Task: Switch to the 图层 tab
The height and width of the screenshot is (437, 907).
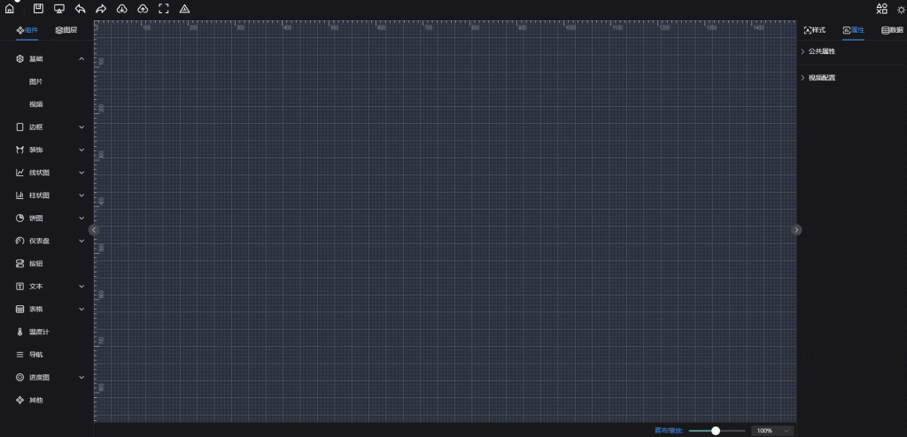Action: pyautogui.click(x=66, y=30)
